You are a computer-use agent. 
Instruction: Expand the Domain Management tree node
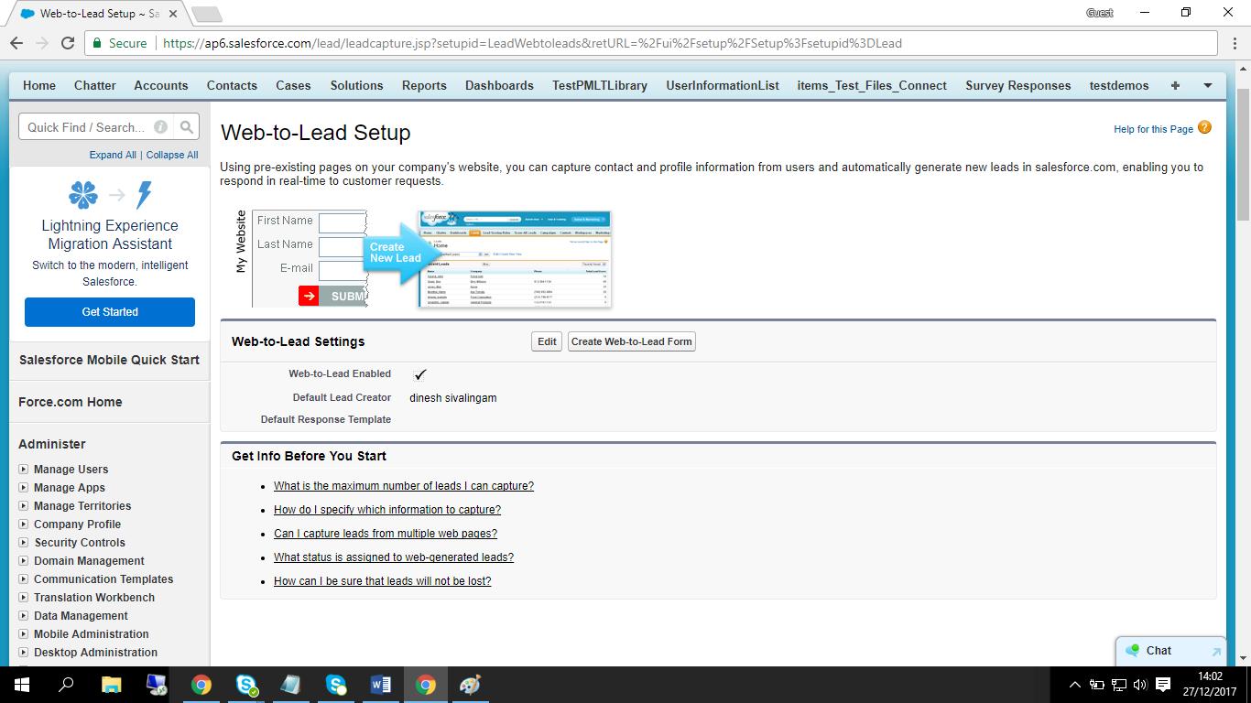pyautogui.click(x=24, y=560)
